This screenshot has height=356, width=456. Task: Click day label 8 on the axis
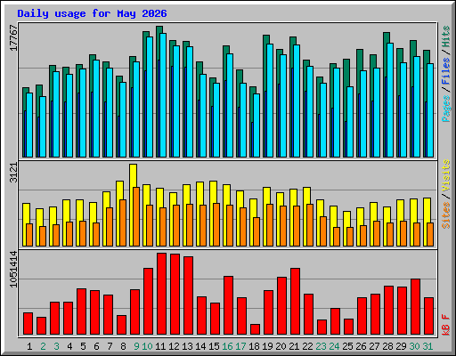point(123,346)
